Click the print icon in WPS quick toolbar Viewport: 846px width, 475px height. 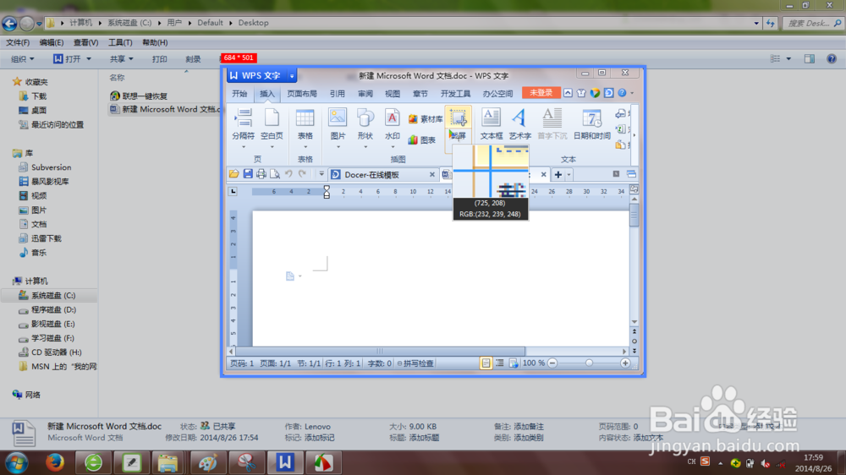tap(261, 174)
